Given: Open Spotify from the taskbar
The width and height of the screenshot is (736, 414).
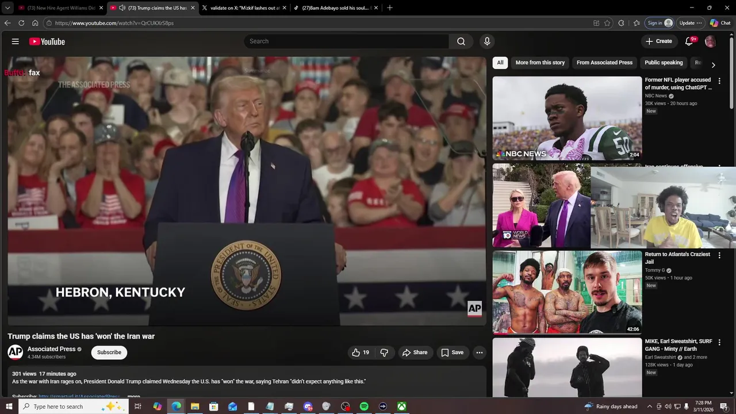Looking at the screenshot, I should [364, 407].
